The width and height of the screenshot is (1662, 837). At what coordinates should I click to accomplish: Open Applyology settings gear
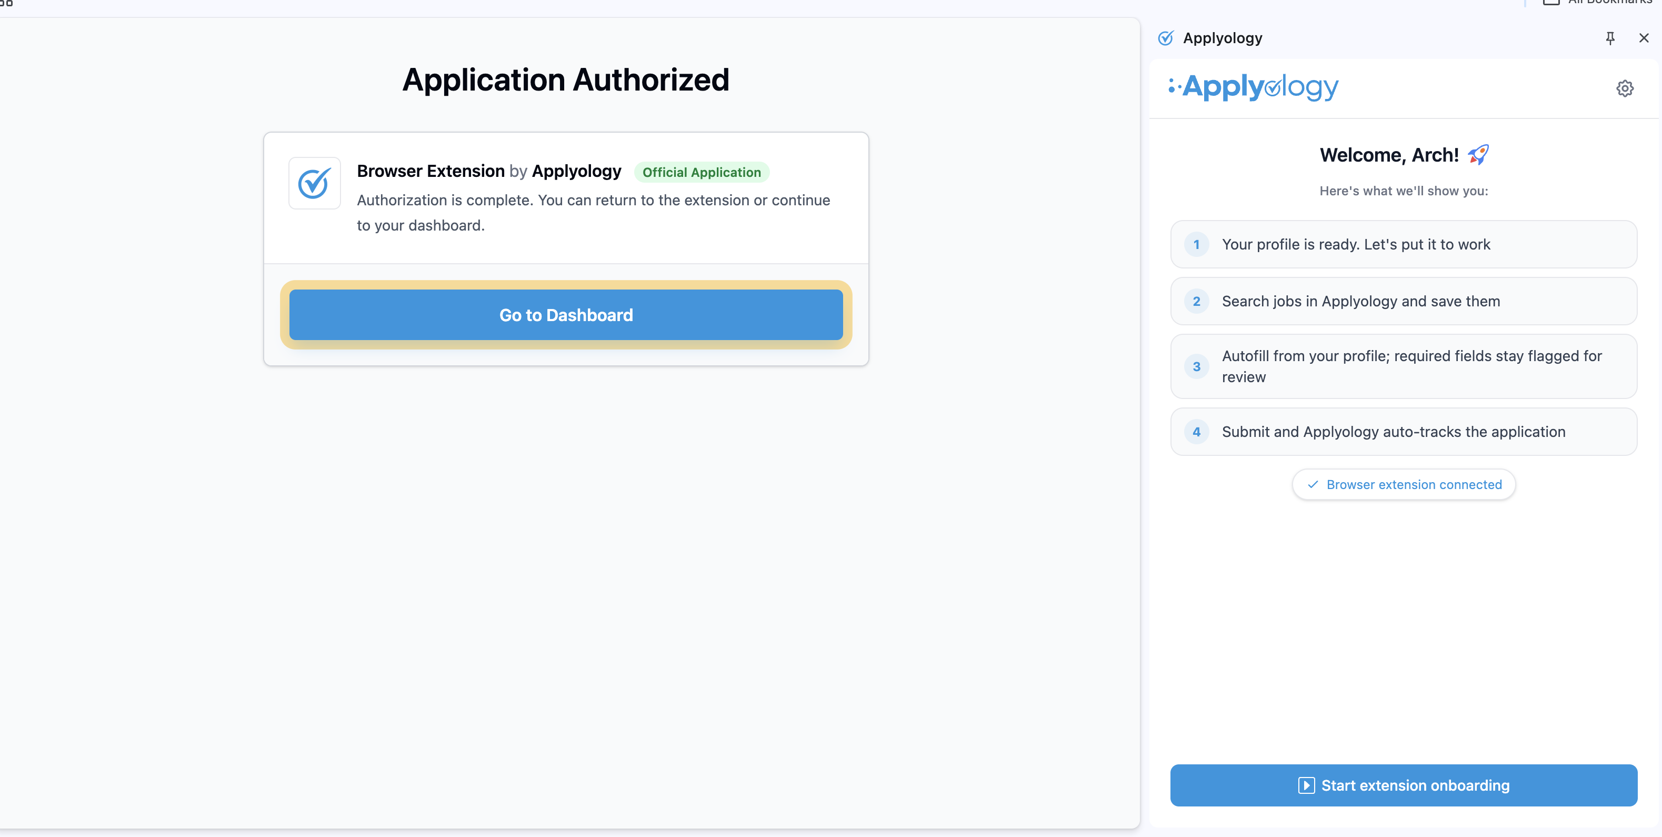pyautogui.click(x=1625, y=88)
